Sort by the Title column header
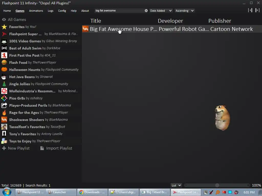The image size is (262, 196). [96, 21]
